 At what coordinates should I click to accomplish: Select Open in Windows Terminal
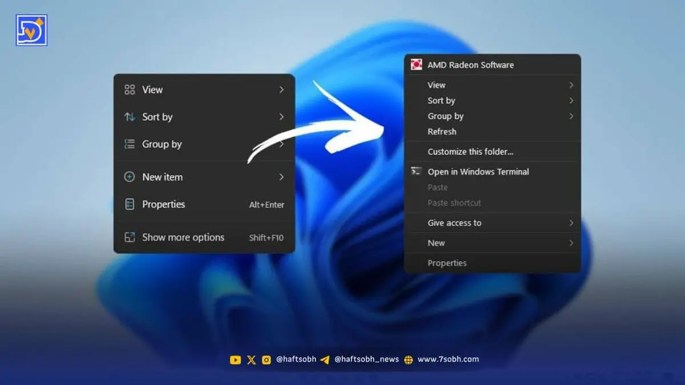point(492,172)
